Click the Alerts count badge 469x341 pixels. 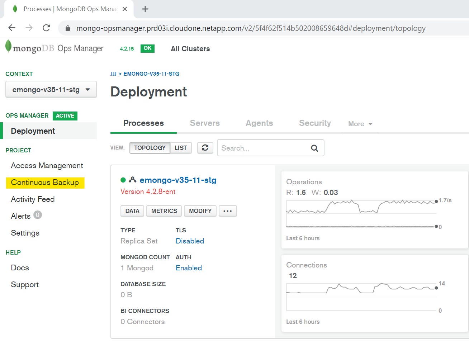point(38,215)
